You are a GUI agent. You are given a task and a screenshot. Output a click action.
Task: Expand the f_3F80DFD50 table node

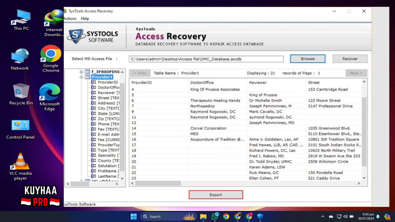[x=81, y=72]
